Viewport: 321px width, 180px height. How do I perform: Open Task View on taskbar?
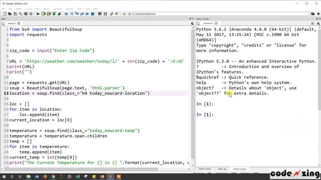20,176
